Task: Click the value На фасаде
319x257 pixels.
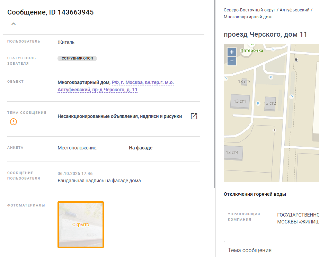Action: pyautogui.click(x=141, y=148)
